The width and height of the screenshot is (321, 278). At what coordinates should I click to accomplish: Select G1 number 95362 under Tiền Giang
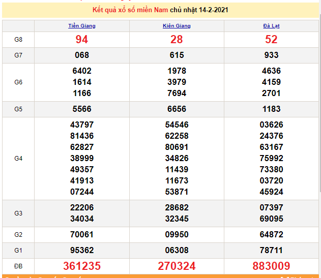81,250
